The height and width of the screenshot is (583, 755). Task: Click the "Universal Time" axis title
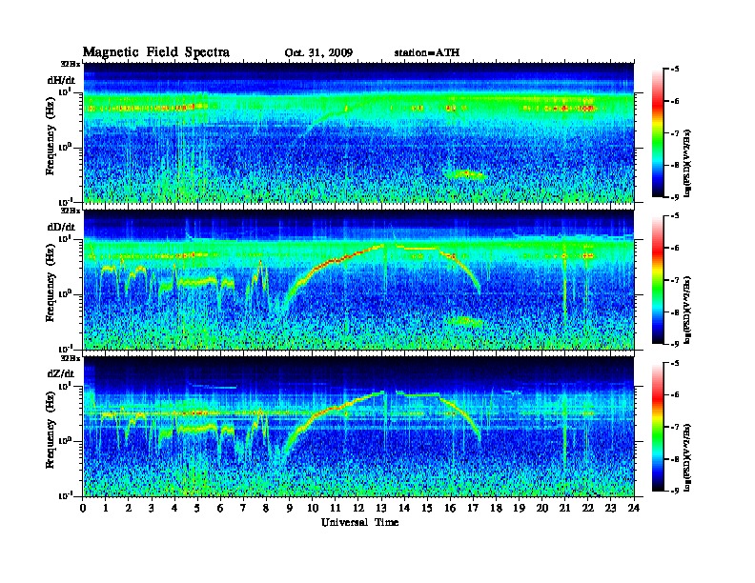[x=359, y=522]
